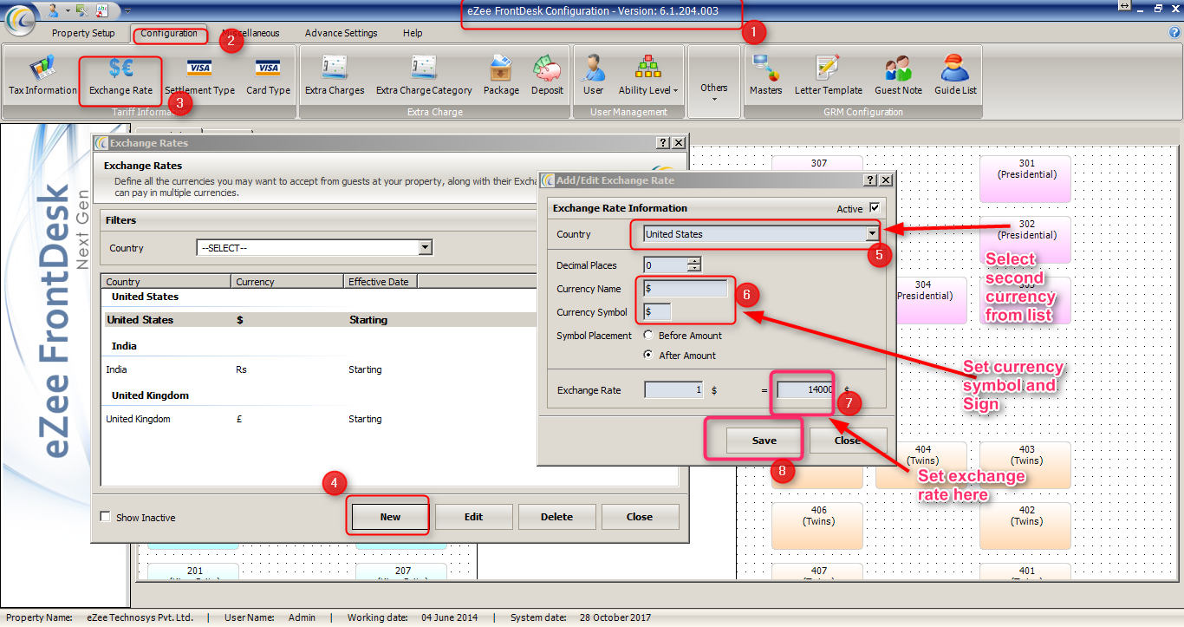Click help button of Exchange Rates dialog
Screen dimensions: 1184x627
coord(663,143)
